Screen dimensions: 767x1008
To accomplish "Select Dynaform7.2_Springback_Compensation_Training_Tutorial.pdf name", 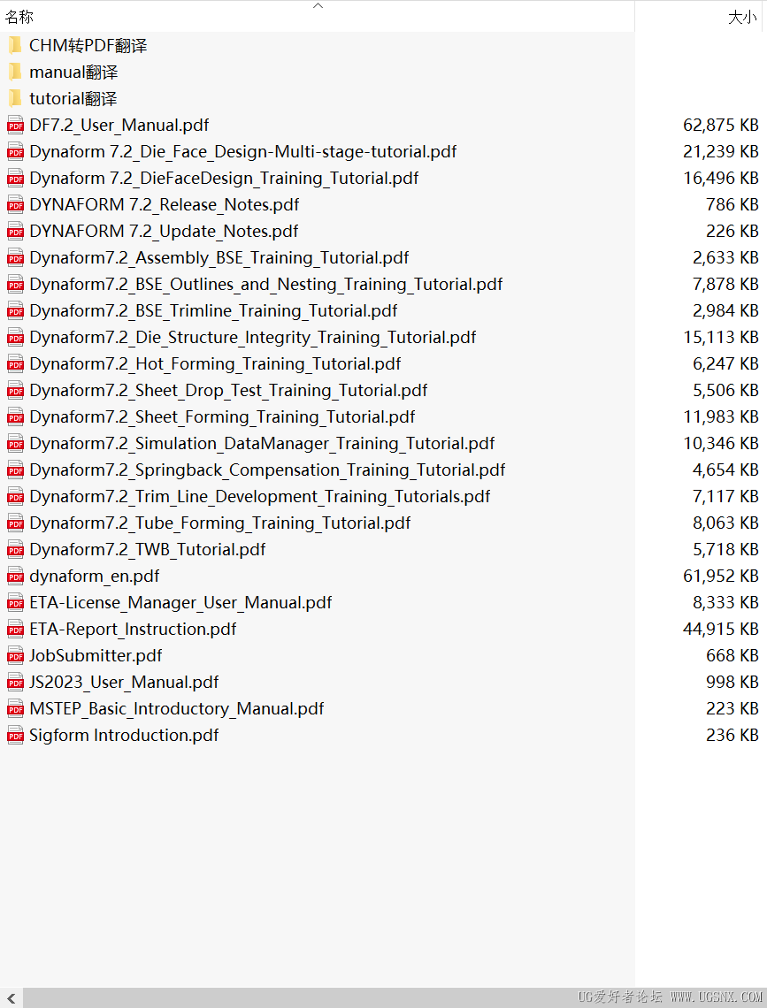I will click(x=267, y=470).
